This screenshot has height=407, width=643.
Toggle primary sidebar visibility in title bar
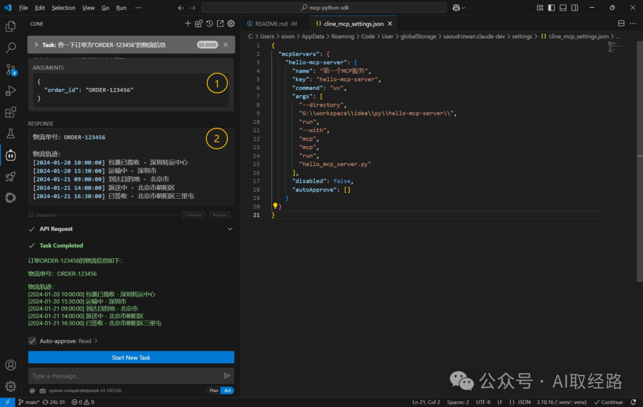[551, 8]
